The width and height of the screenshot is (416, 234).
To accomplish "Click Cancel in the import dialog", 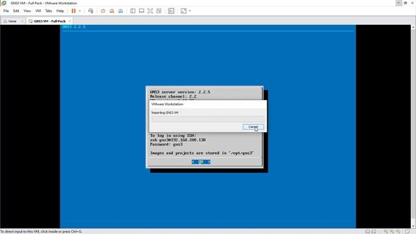I will pyautogui.click(x=253, y=127).
